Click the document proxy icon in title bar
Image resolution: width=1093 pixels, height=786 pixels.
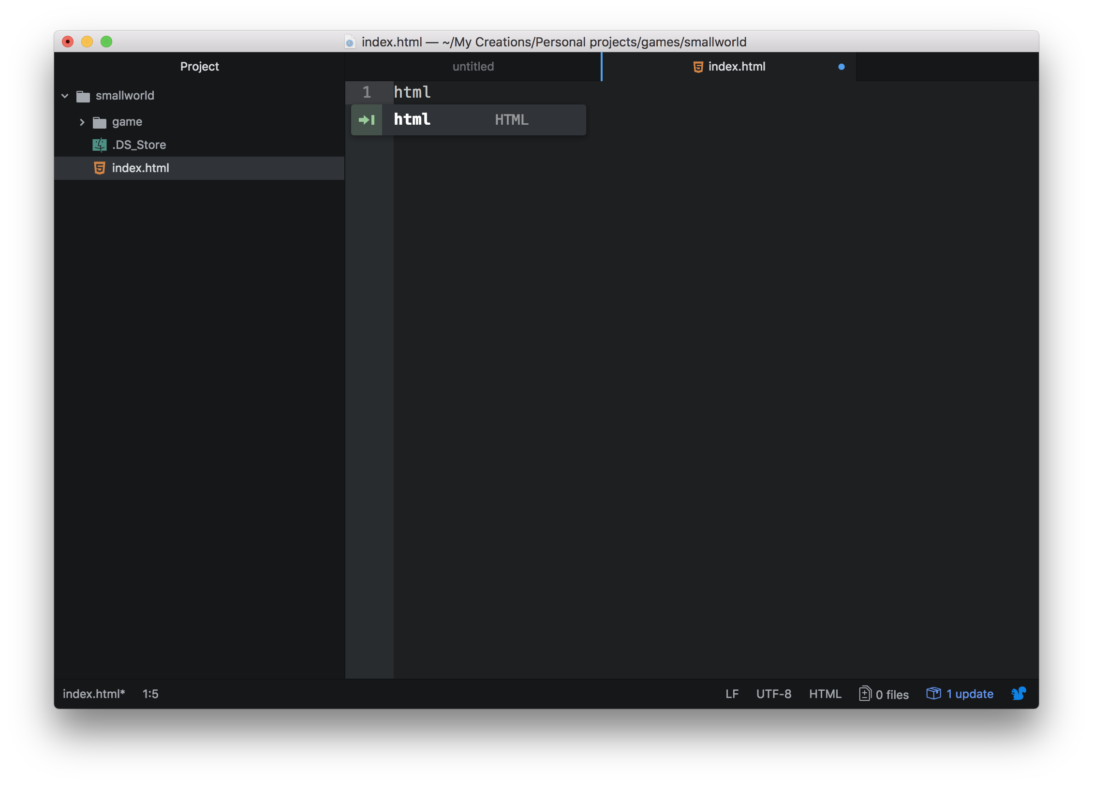pyautogui.click(x=350, y=43)
